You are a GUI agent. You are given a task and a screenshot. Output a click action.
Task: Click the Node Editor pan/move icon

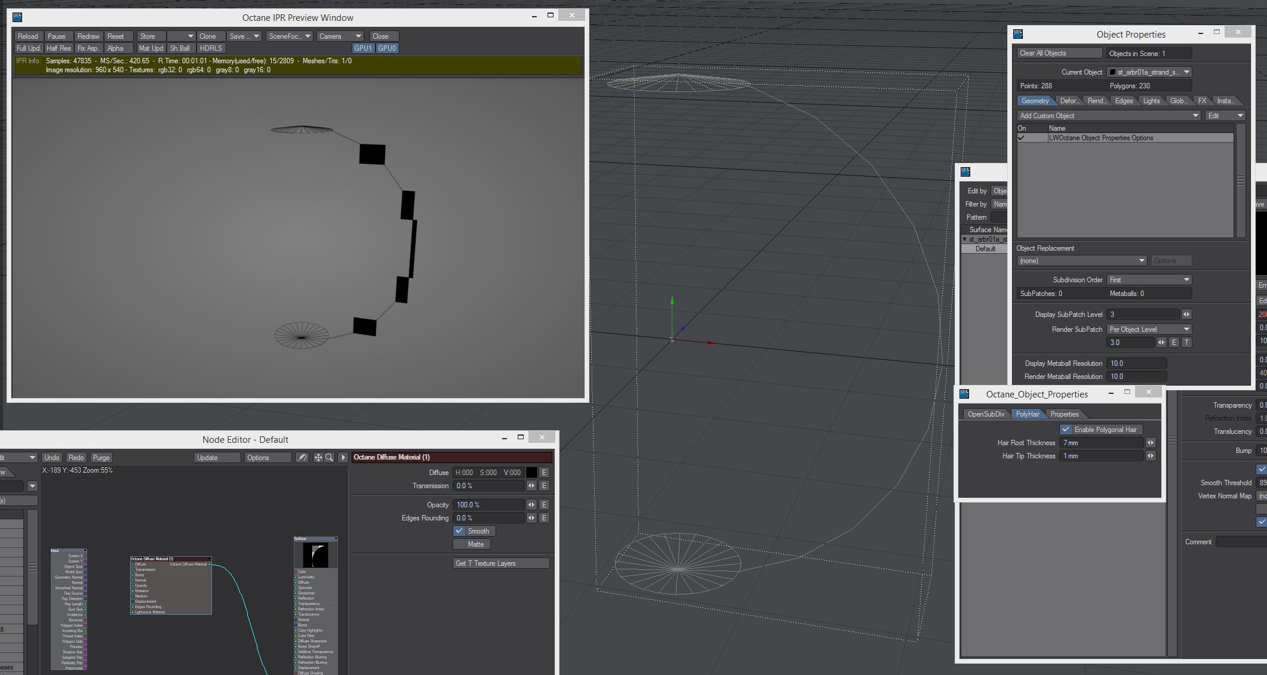tap(318, 458)
